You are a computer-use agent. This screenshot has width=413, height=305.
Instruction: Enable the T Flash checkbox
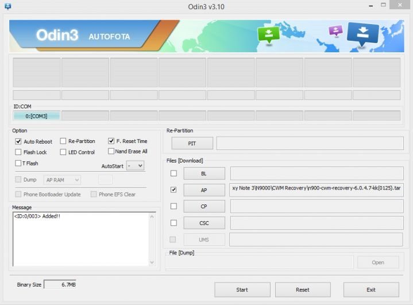coord(18,163)
